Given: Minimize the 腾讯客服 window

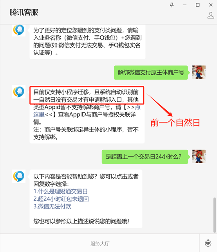Looking at the screenshot, I should pyautogui.click(x=184, y=5).
